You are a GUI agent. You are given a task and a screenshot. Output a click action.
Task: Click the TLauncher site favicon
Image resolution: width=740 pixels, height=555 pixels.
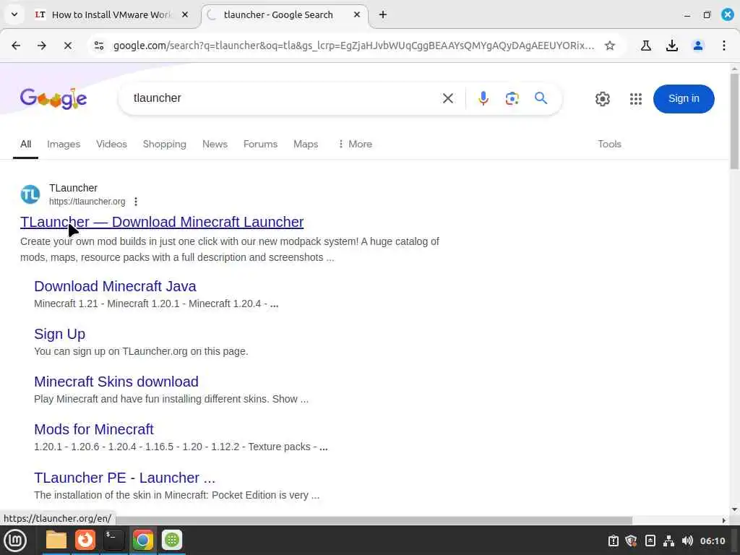point(30,194)
